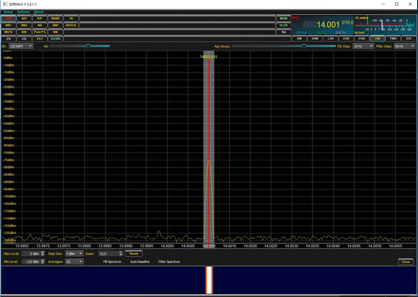Adjust the Vol volume slider handle
418x297 pixels.
[89, 46]
